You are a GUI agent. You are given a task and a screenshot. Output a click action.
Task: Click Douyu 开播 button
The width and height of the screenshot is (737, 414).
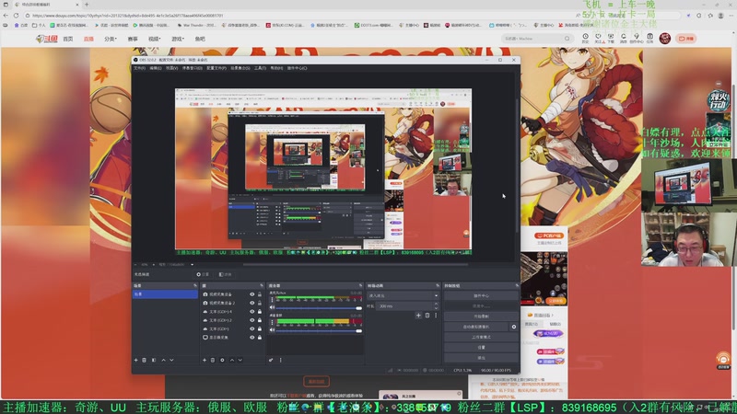(x=685, y=39)
